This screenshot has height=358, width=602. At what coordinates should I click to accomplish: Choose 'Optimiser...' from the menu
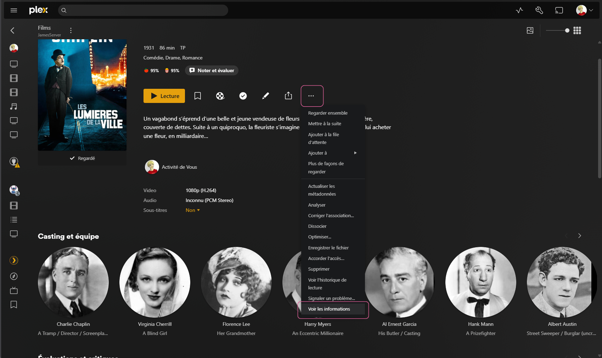[333, 237]
